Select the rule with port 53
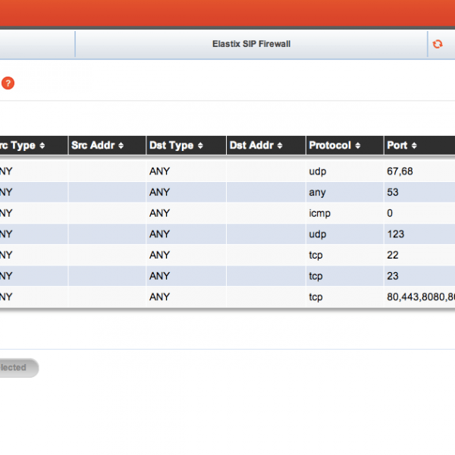455x455 pixels. (x=392, y=193)
